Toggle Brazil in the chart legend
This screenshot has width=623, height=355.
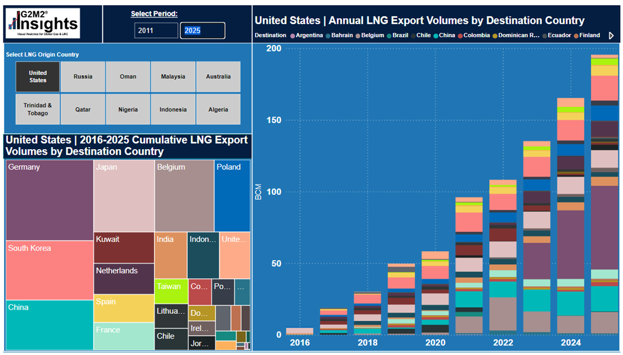click(400, 35)
